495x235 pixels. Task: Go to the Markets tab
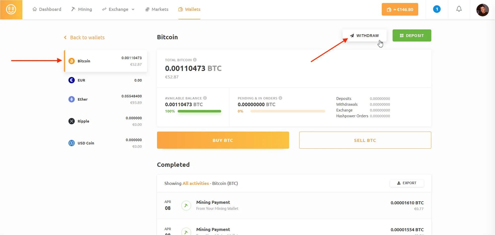click(157, 9)
